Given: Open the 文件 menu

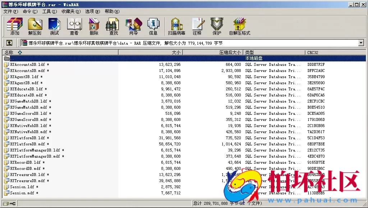Looking at the screenshot, I should [x=9, y=12].
